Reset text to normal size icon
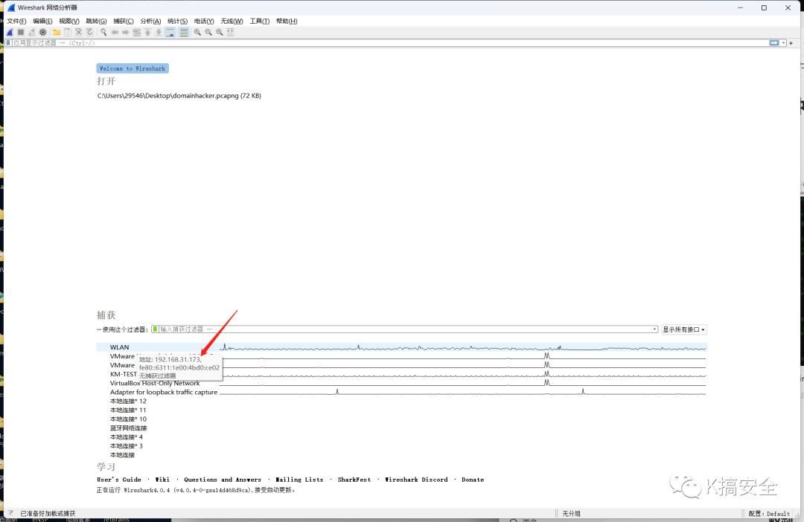Image resolution: width=804 pixels, height=522 pixels. tap(220, 32)
